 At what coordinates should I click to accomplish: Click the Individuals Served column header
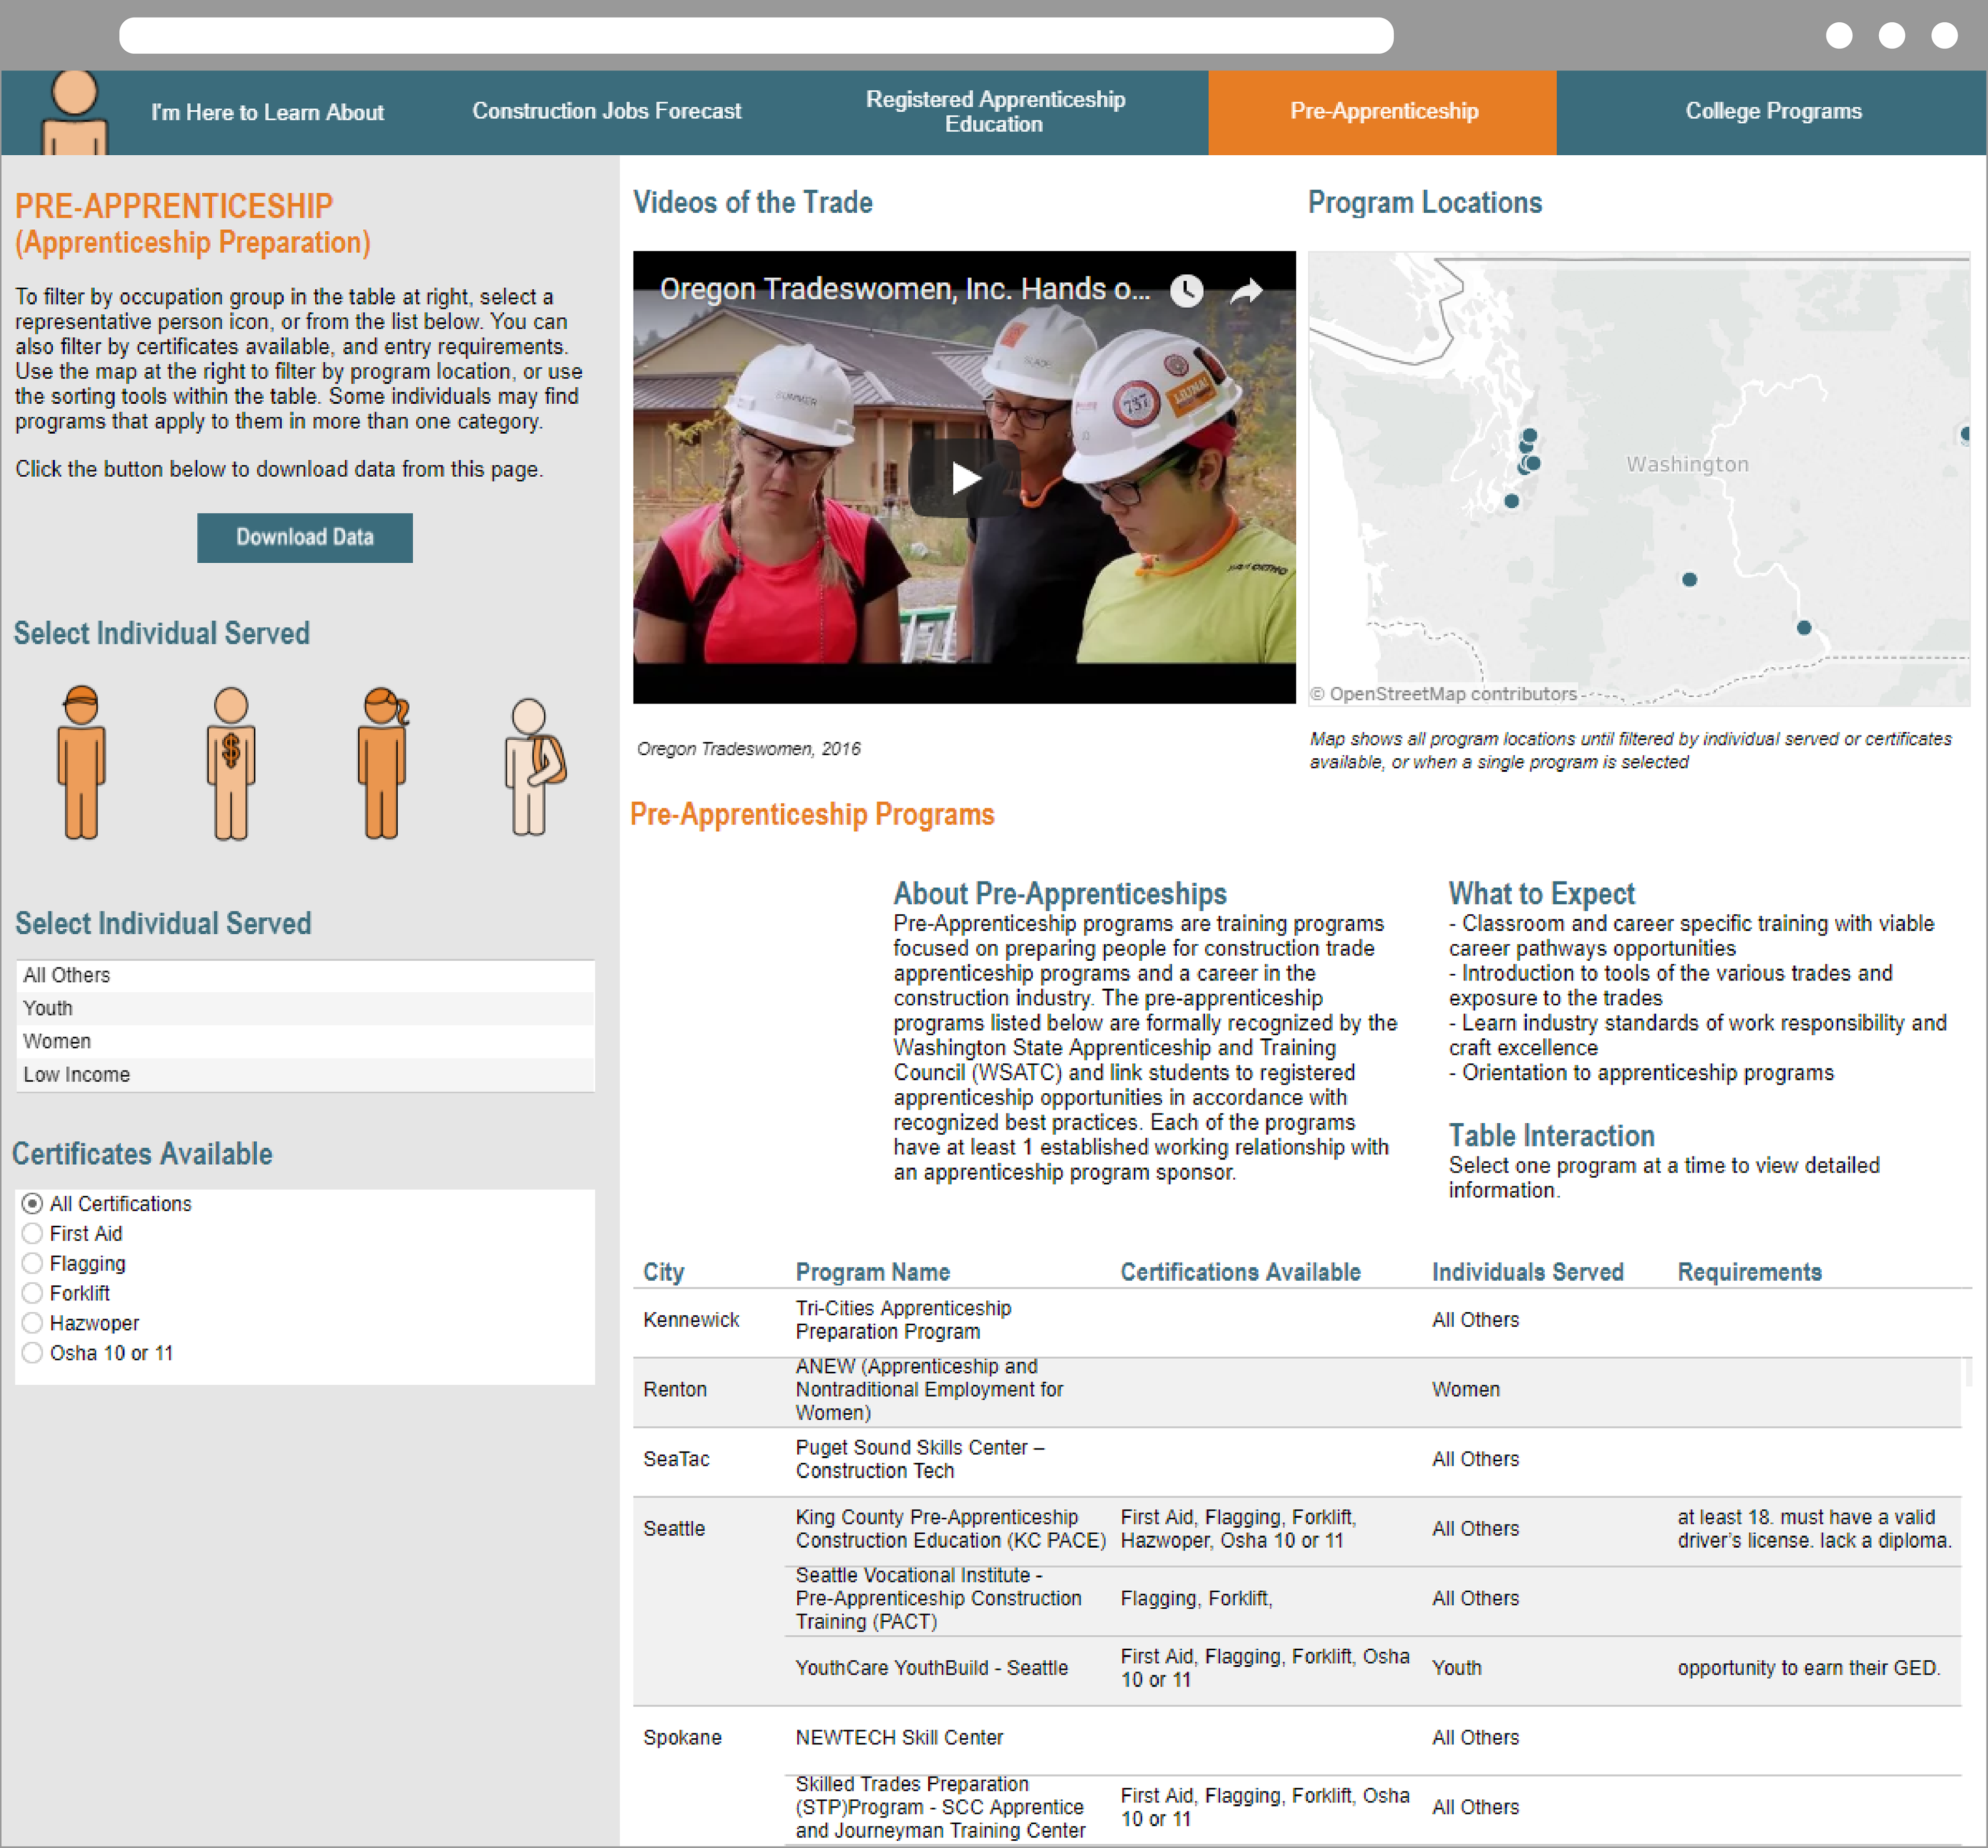pyautogui.click(x=1527, y=1272)
